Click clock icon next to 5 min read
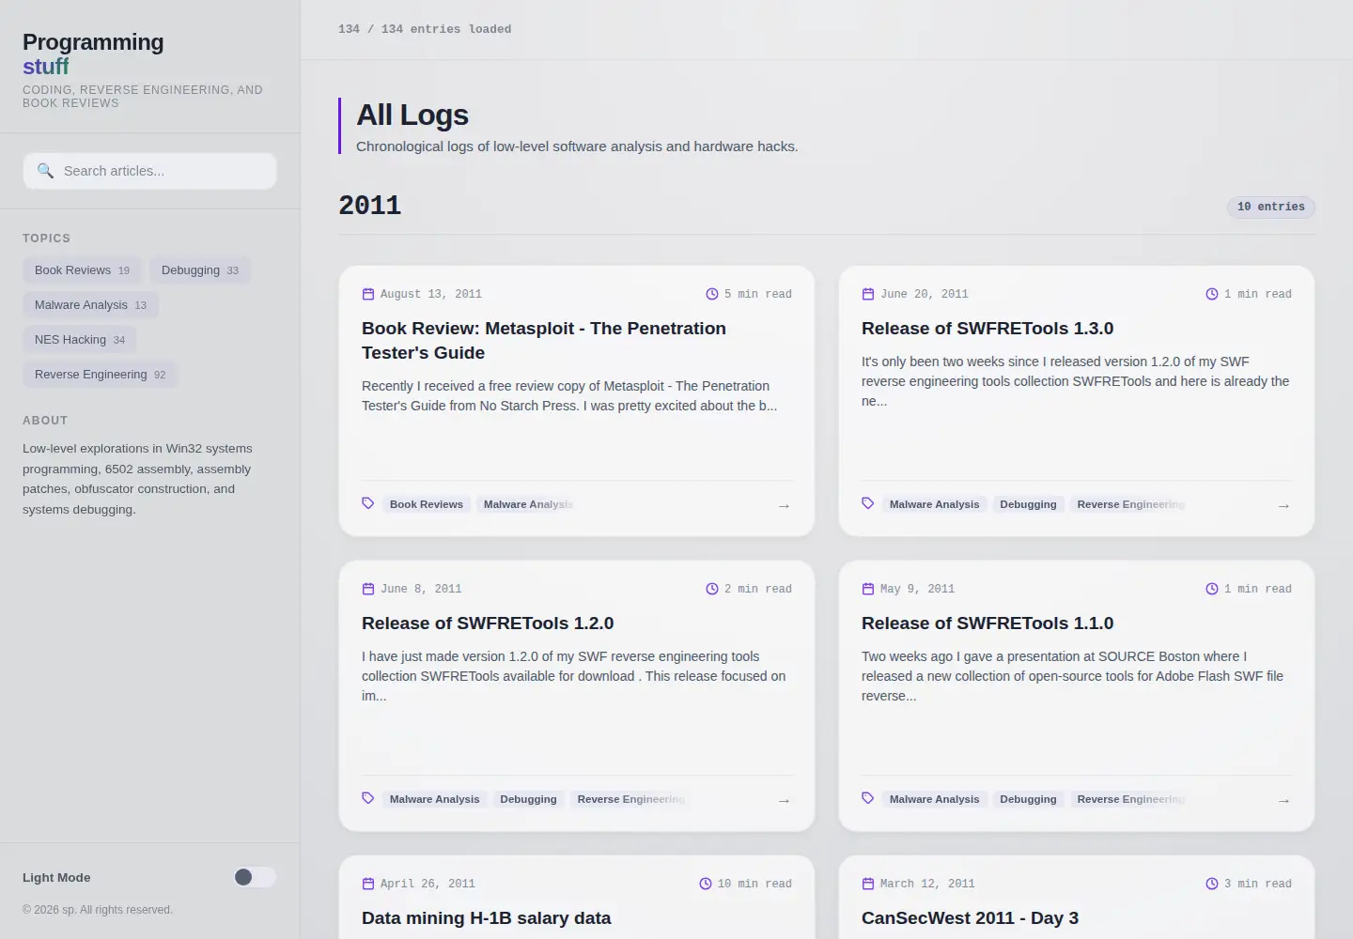The height and width of the screenshot is (939, 1353). [712, 294]
